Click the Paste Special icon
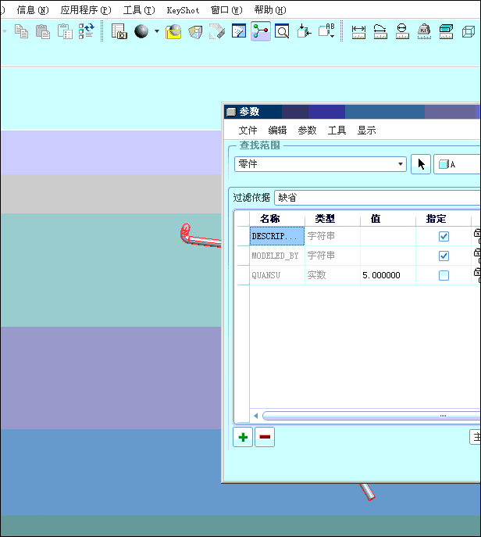Screen dimensions: 481x537 pos(65,31)
